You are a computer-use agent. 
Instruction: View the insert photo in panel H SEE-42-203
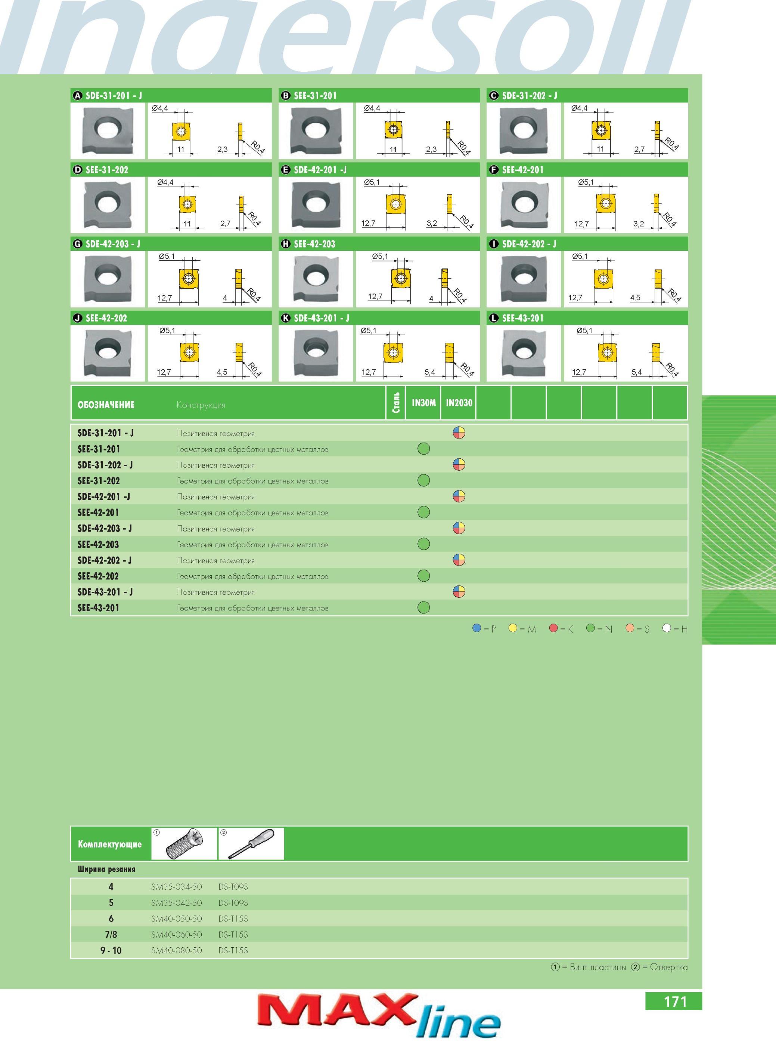(316, 279)
